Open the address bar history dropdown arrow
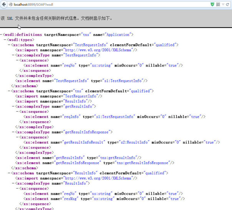 pyautogui.click(x=223, y=5)
